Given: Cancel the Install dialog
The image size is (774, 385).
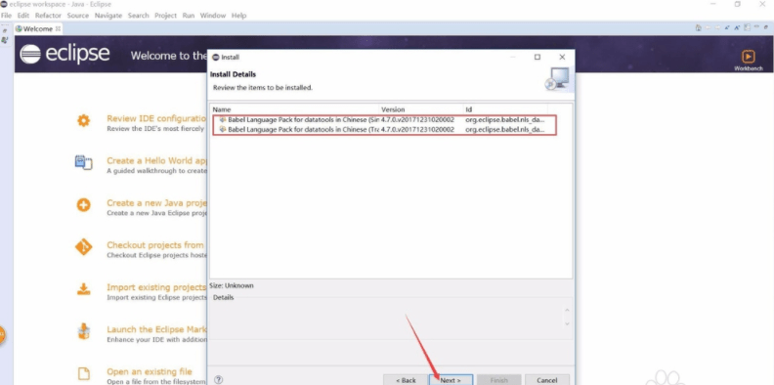Looking at the screenshot, I should pos(547,380).
